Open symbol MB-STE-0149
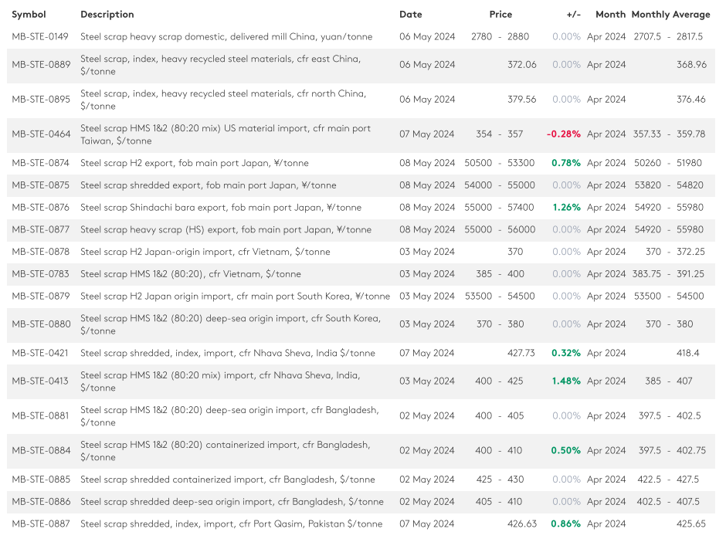The width and height of the screenshot is (726, 549). click(40, 37)
